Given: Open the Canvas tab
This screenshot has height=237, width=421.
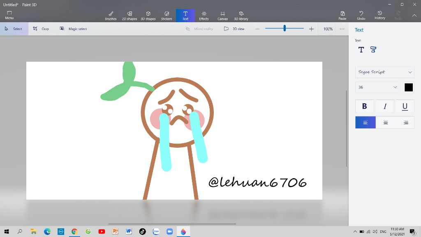Looking at the screenshot, I should [222, 16].
